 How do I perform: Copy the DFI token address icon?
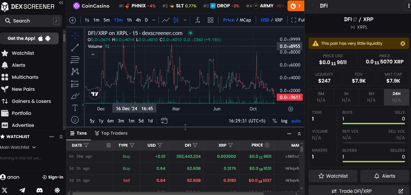pyautogui.click(x=355, y=19)
